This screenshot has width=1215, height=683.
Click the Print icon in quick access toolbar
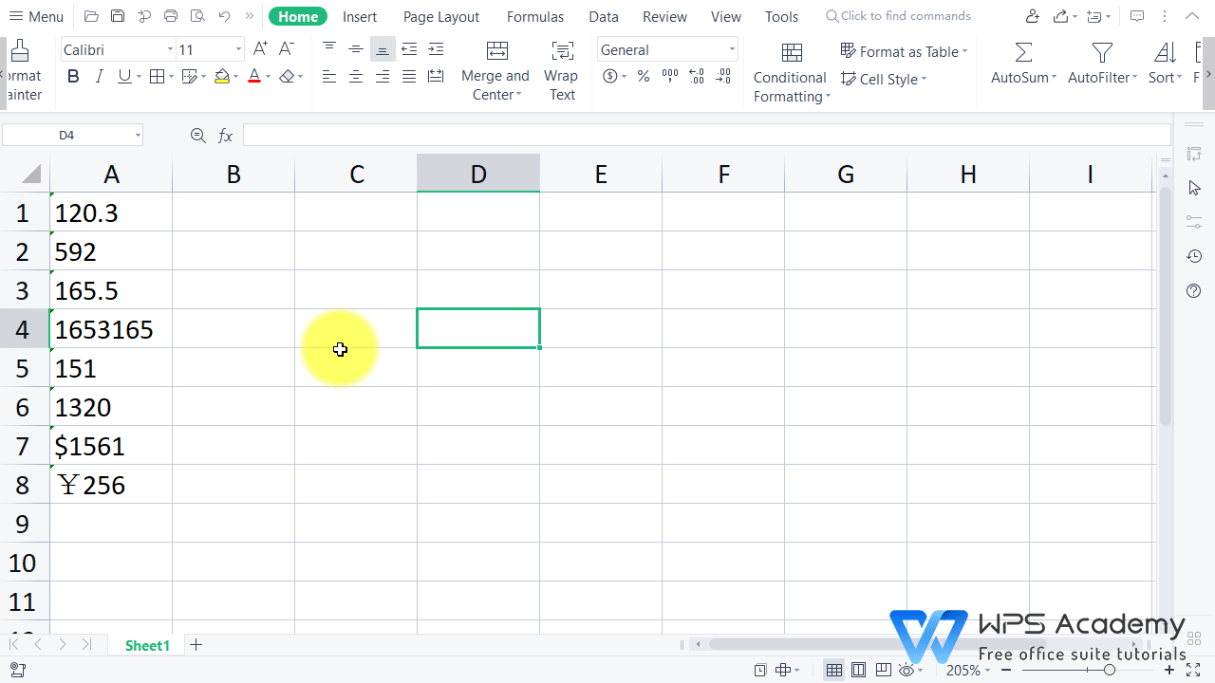tap(171, 16)
